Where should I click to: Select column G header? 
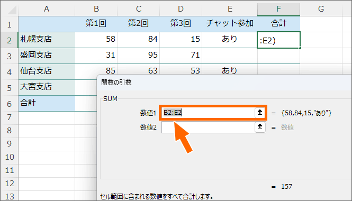tap(321, 9)
